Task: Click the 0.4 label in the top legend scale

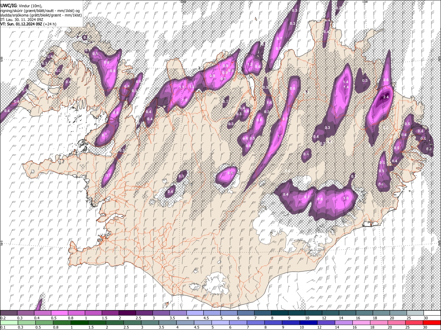Action: click(37, 318)
